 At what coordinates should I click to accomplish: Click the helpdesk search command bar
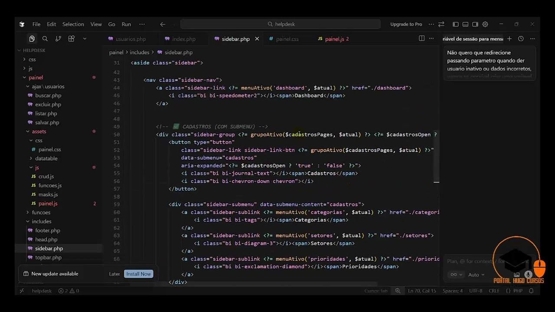coord(281,24)
